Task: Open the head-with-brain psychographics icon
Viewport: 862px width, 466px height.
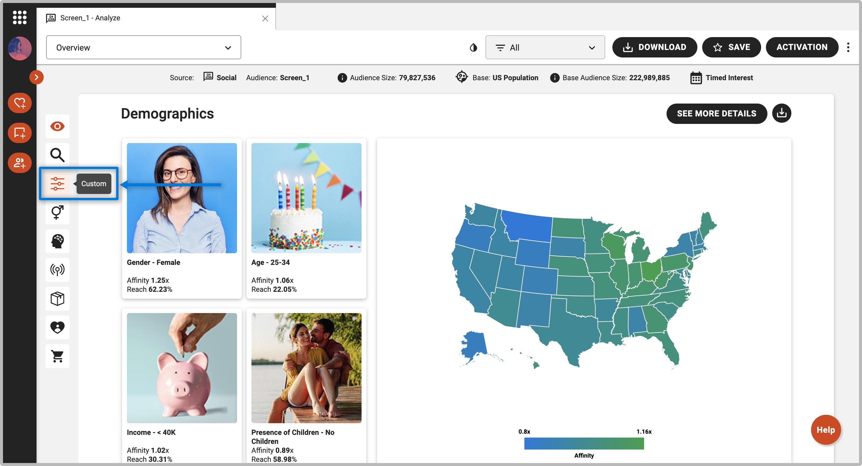Action: point(57,241)
